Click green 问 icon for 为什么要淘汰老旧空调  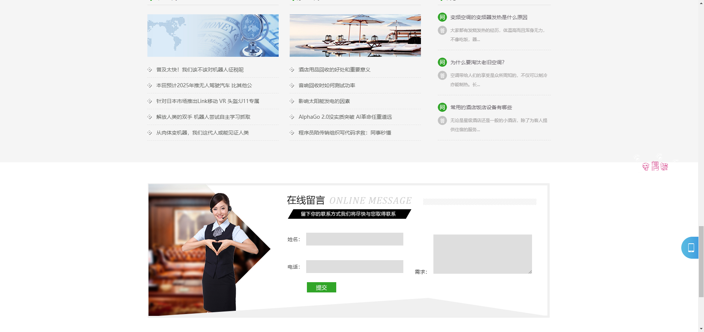[x=442, y=62]
